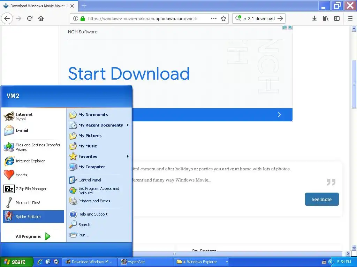The width and height of the screenshot is (357, 267).
Task: Launch Spider Solitaire
Action: pos(33,217)
